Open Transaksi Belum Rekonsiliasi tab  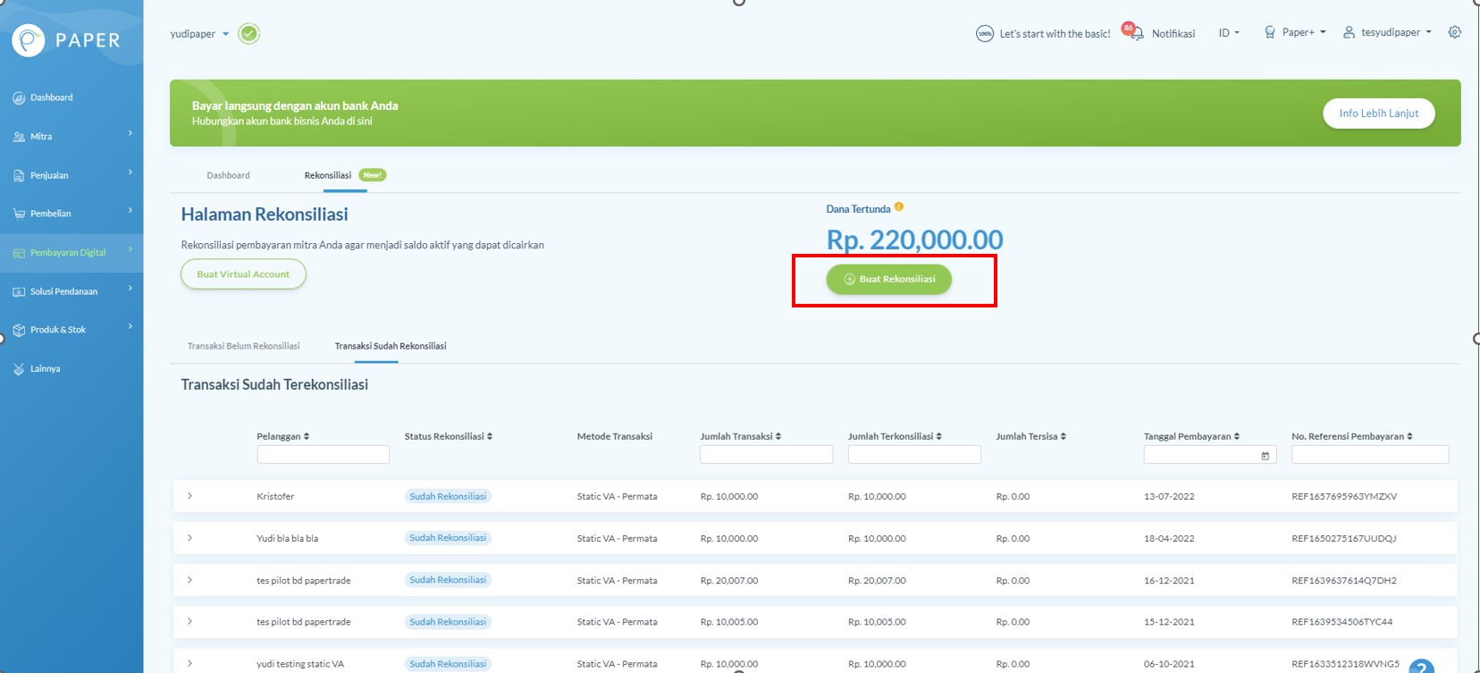244,346
